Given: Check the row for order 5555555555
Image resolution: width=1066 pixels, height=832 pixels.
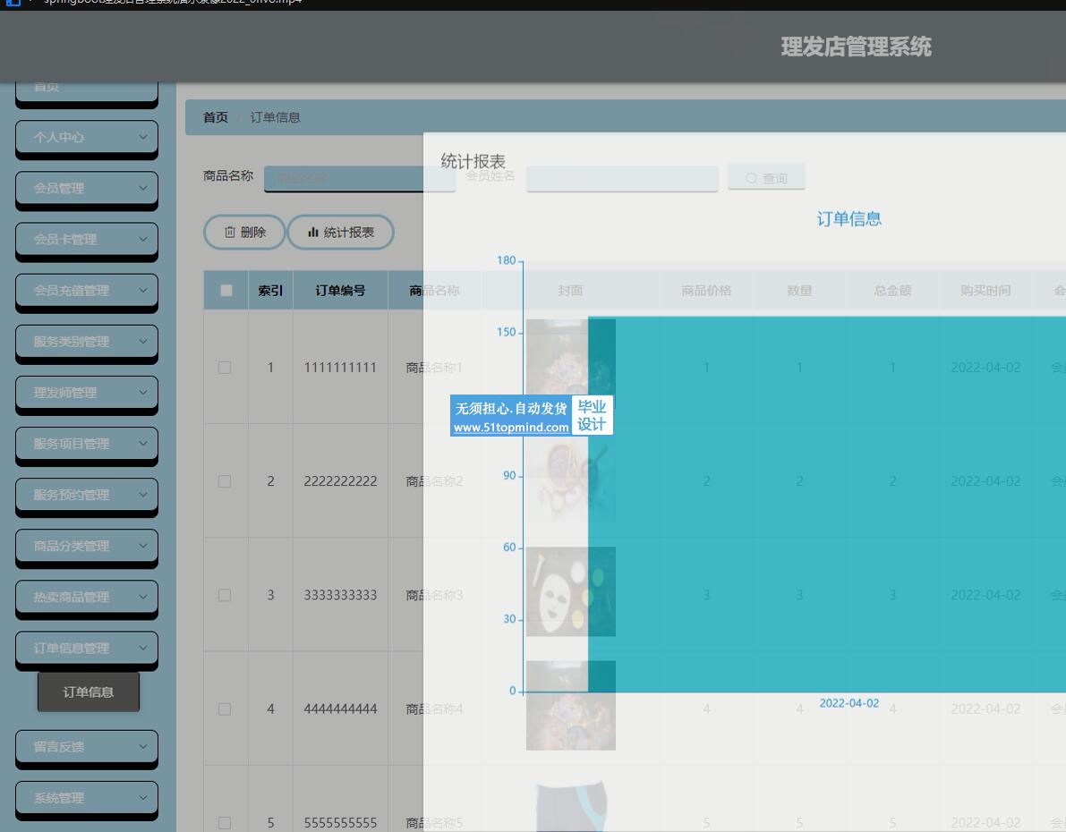Looking at the screenshot, I should (225, 822).
